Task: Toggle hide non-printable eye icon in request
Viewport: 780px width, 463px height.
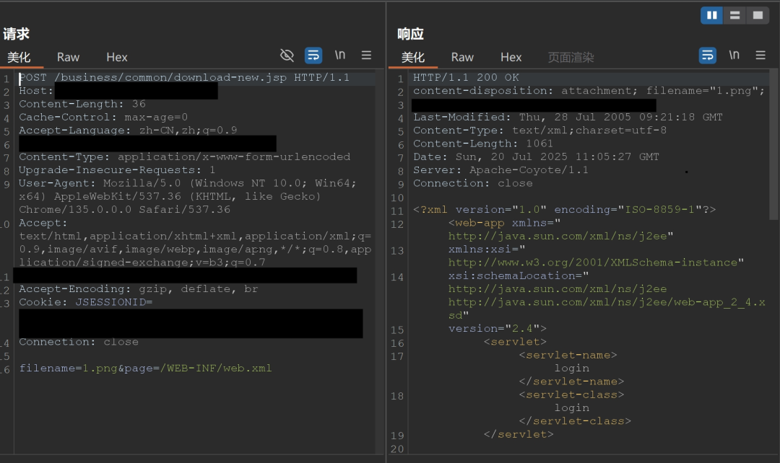Action: 287,55
